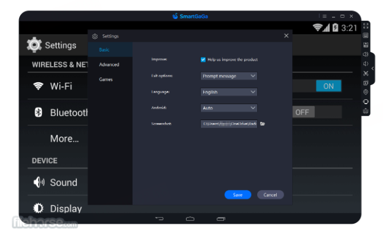Rotate the screen using the sidebar icon
The width and height of the screenshot is (383, 236).
point(366,102)
